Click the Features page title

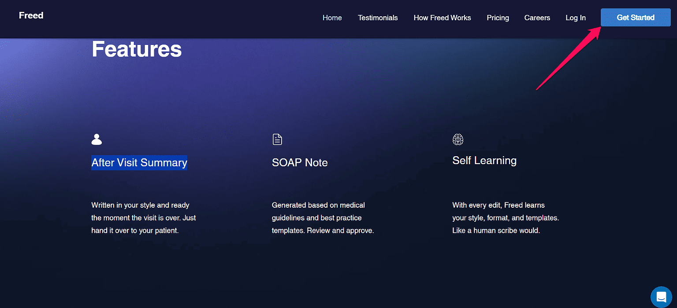click(137, 49)
